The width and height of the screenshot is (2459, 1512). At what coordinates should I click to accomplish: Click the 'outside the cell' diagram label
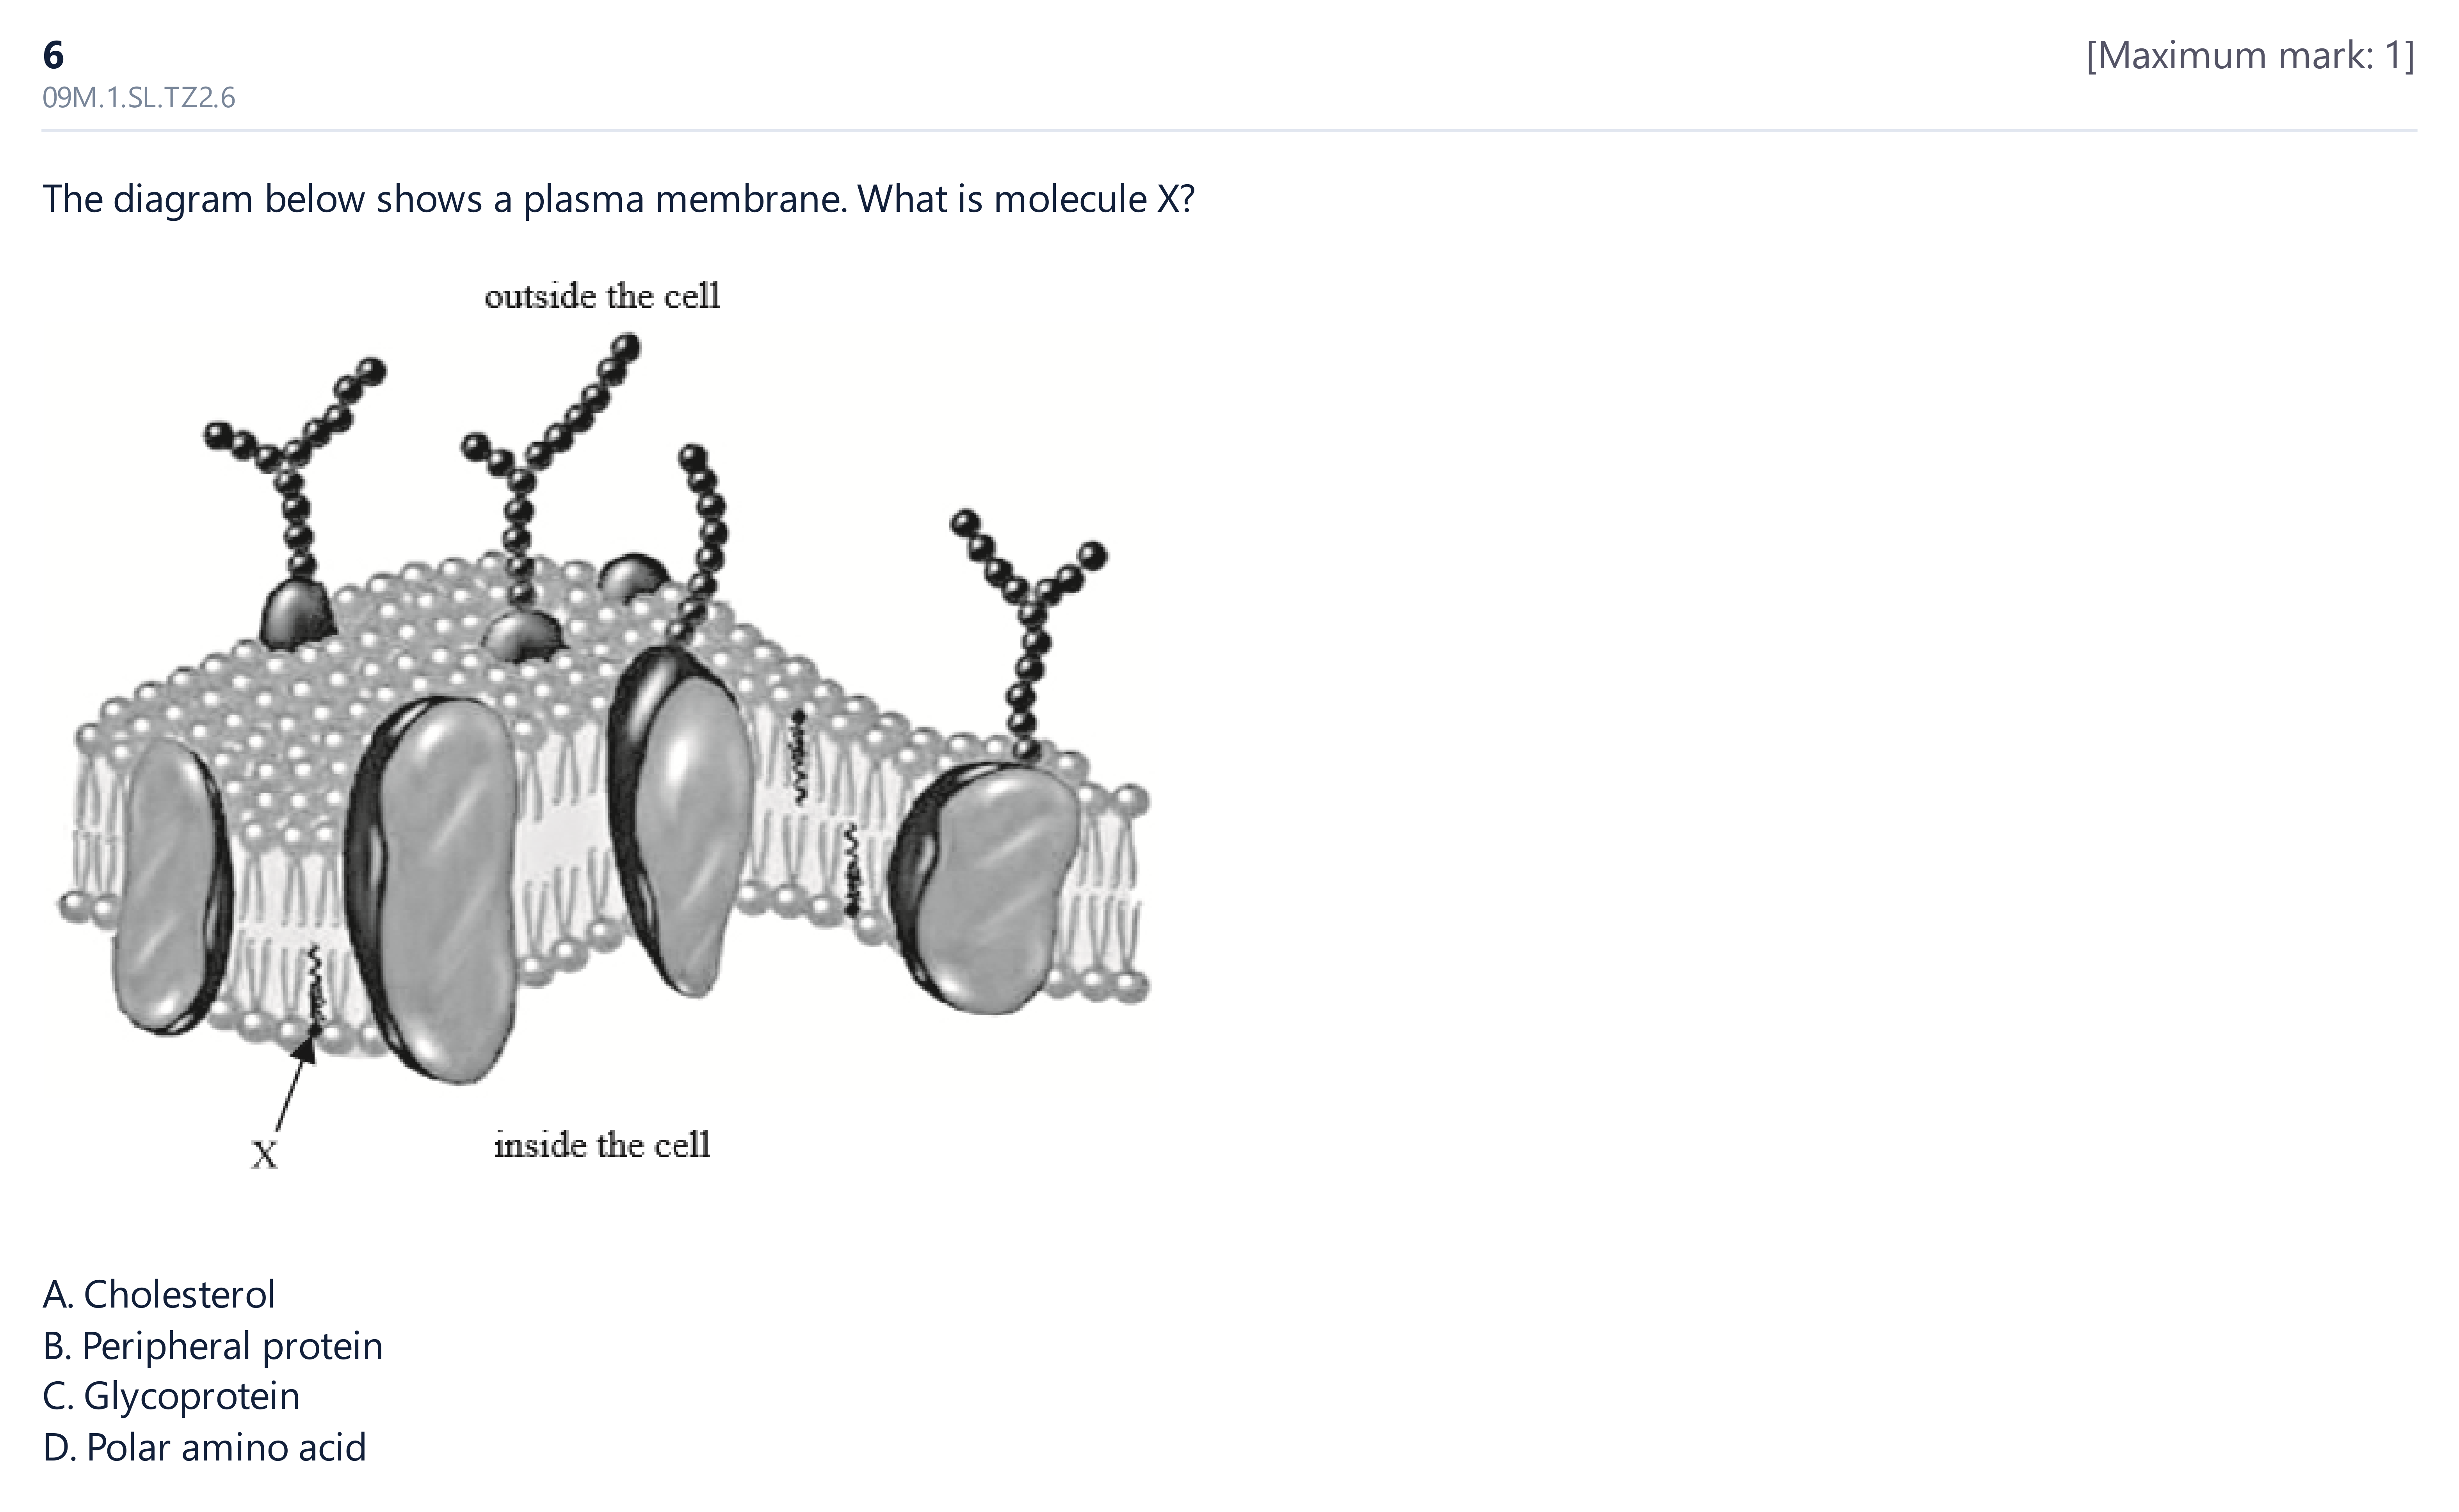pos(602,296)
